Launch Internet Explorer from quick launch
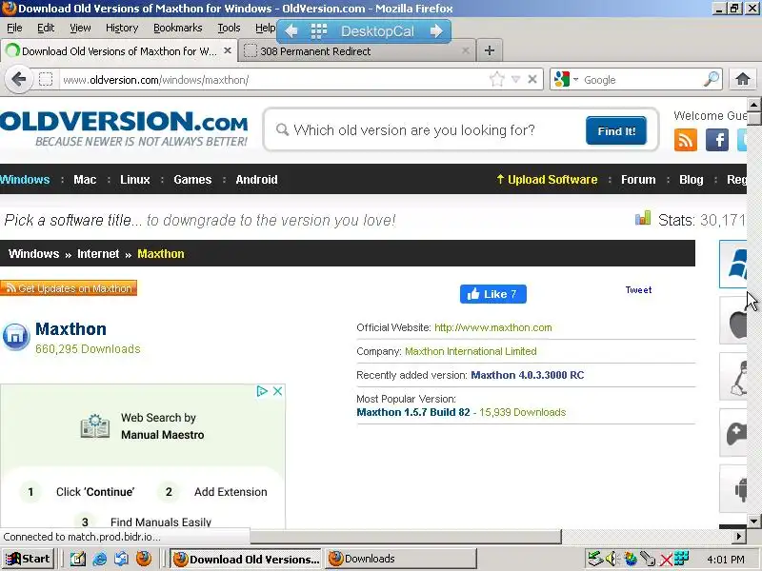The width and height of the screenshot is (762, 571). click(100, 559)
